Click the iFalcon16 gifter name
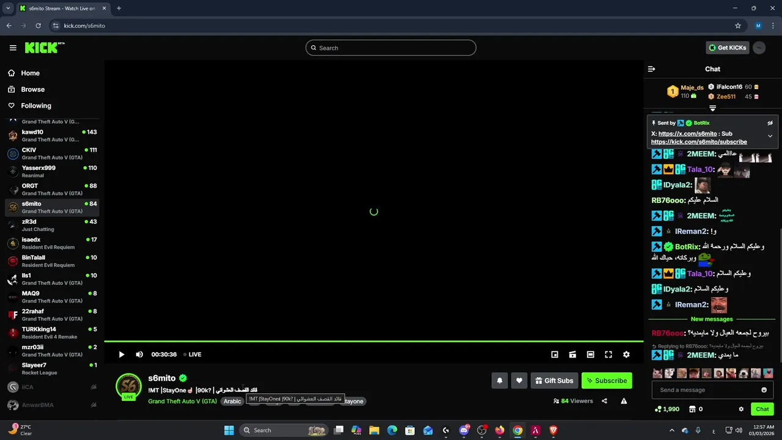 tap(729, 87)
